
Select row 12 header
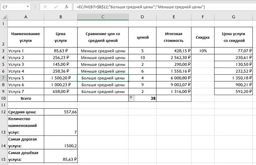coord(3,111)
